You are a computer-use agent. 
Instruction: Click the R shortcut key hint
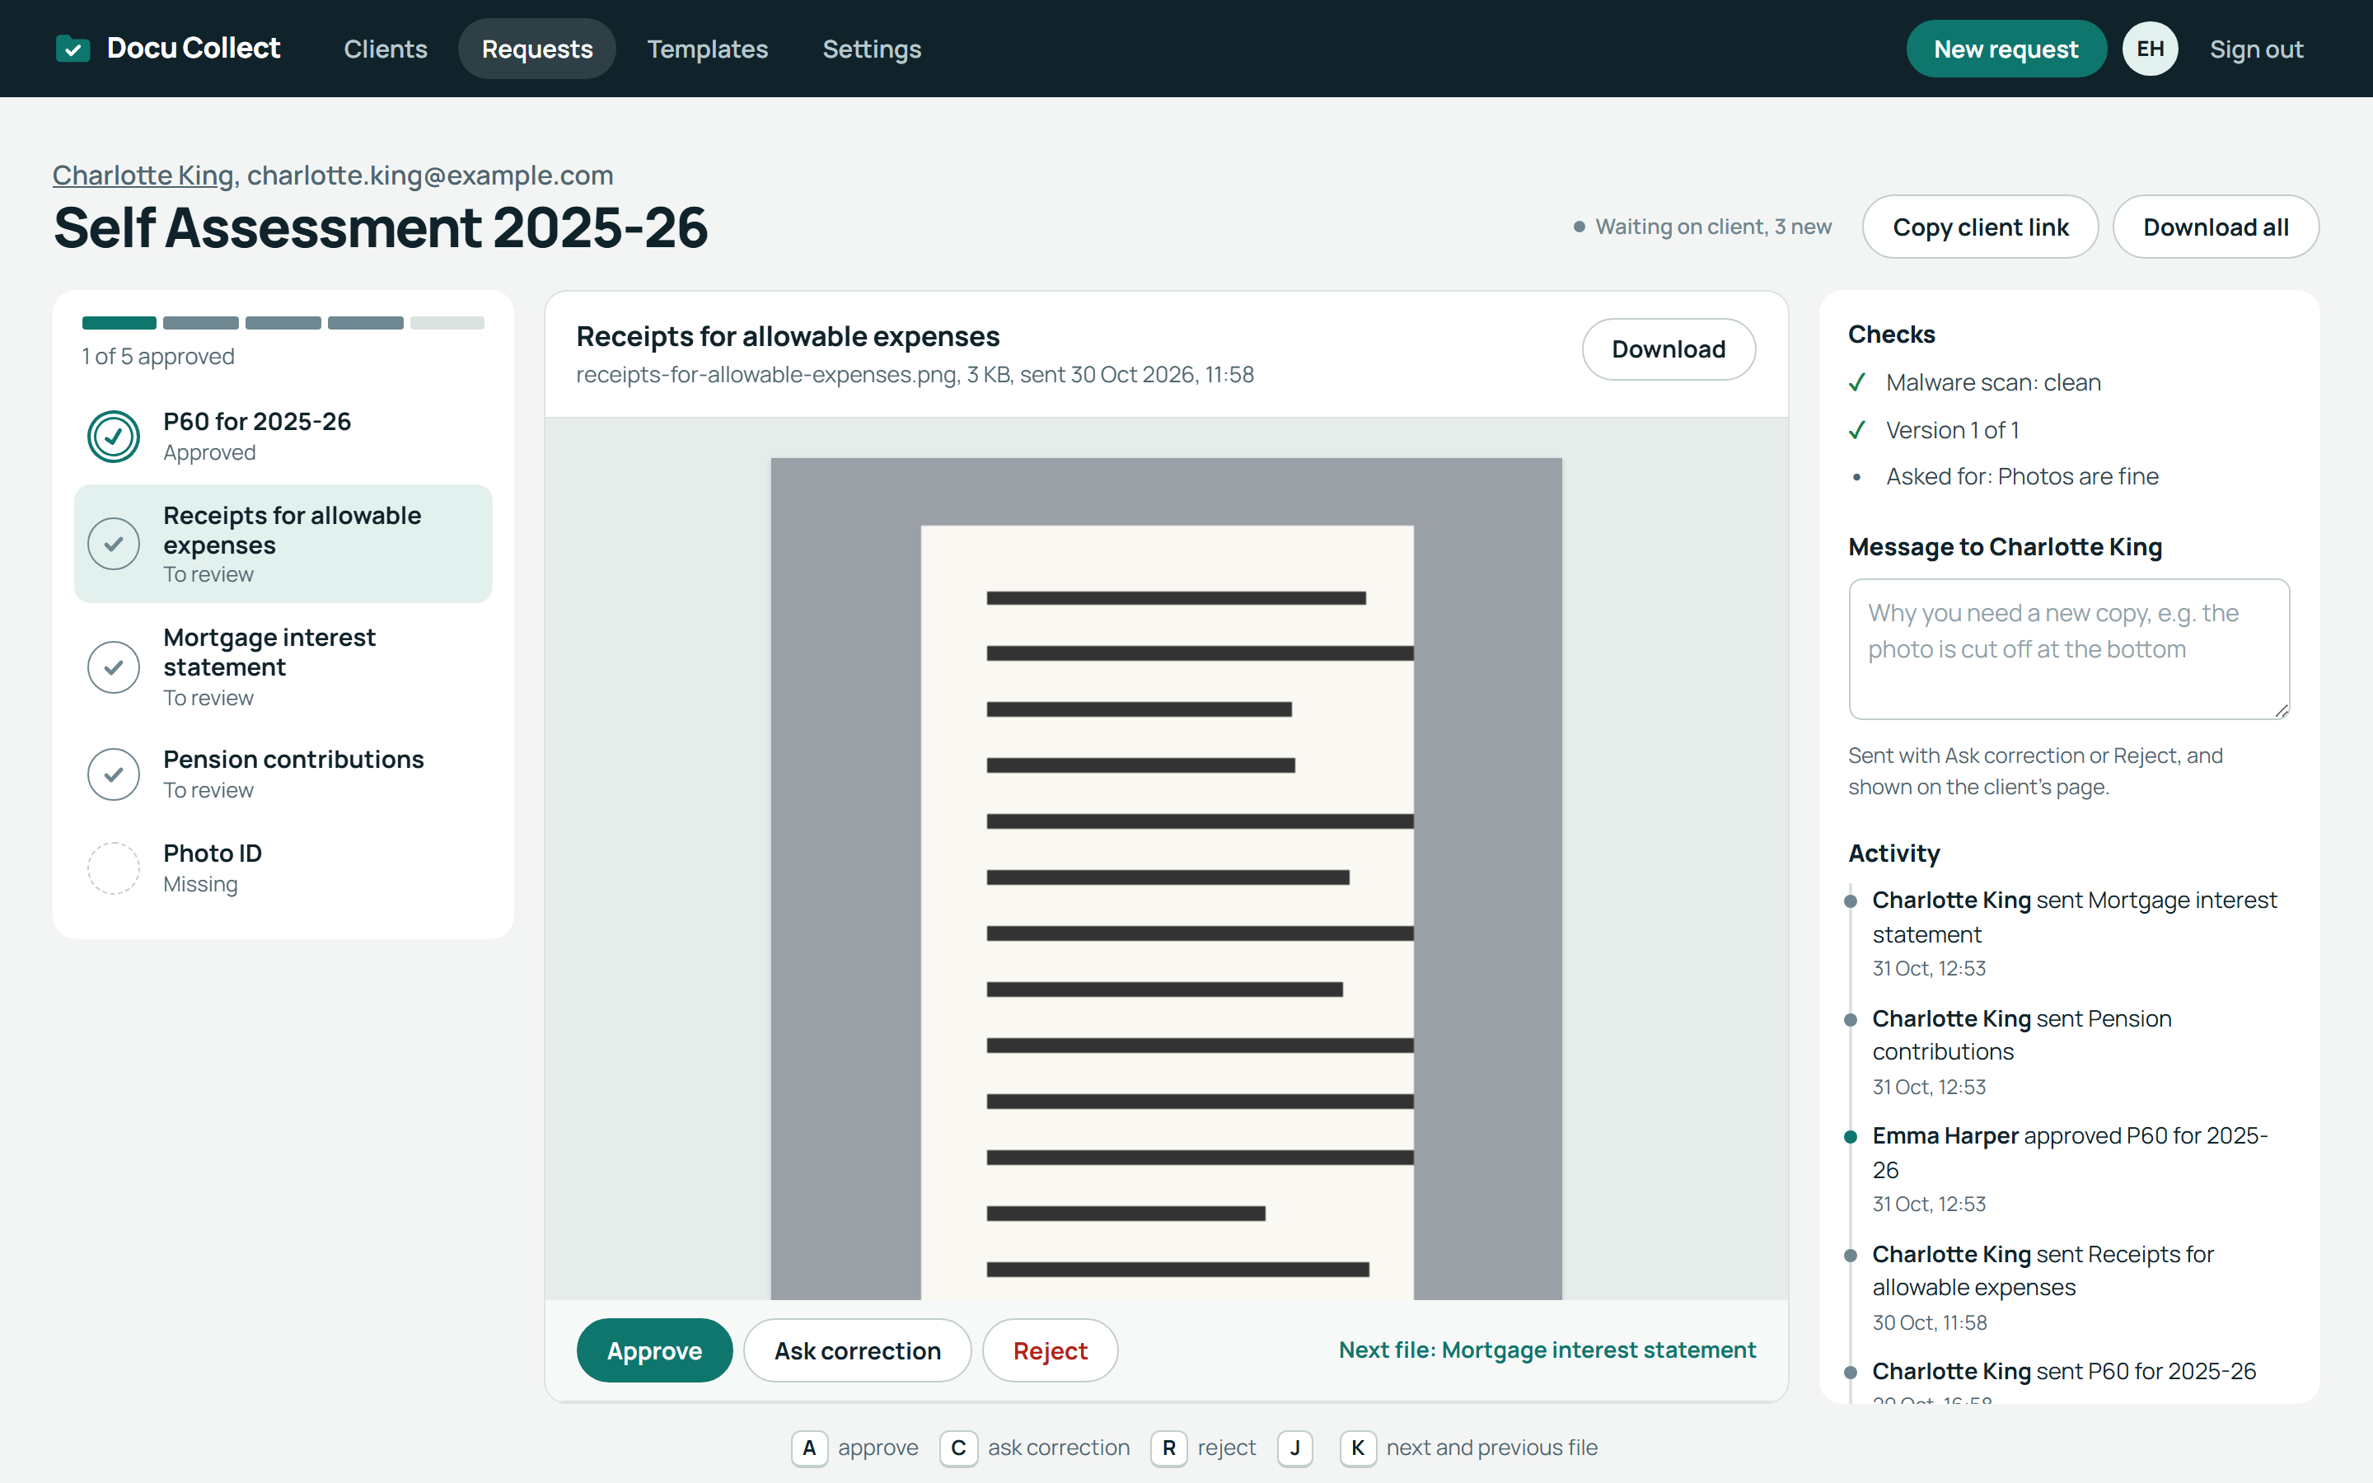coord(1169,1448)
